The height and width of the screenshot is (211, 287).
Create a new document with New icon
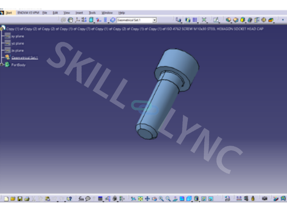pos(6,199)
